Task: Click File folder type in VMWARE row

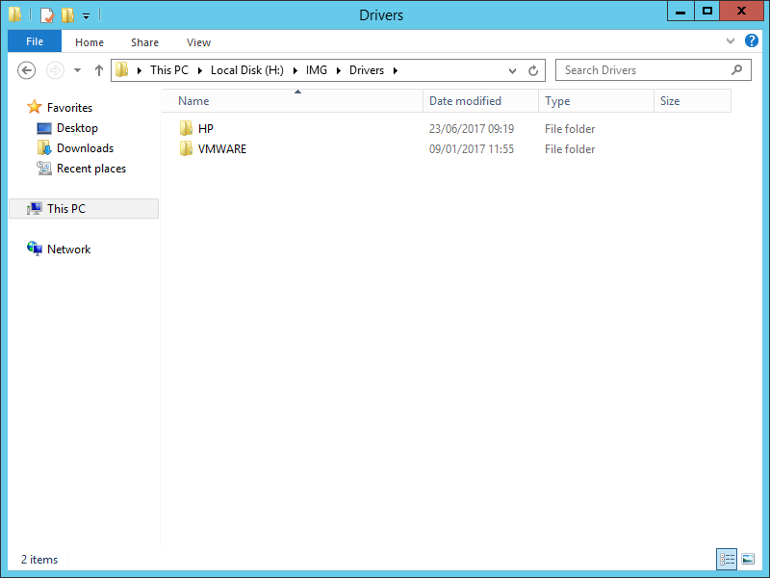Action: pos(570,149)
